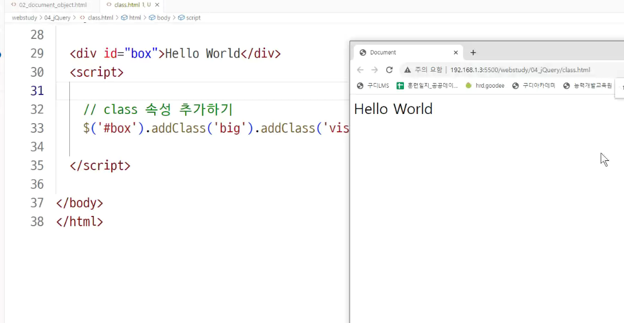Open the hrd.goodee bookmark
This screenshot has width=624, height=323.
pyautogui.click(x=485, y=85)
